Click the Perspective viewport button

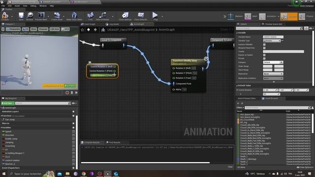[x=13, y=29]
